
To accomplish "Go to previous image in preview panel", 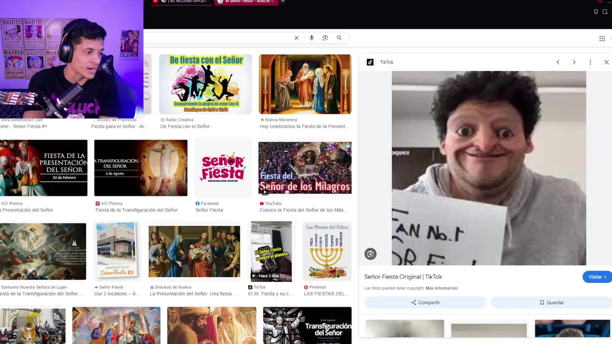I will pyautogui.click(x=557, y=62).
